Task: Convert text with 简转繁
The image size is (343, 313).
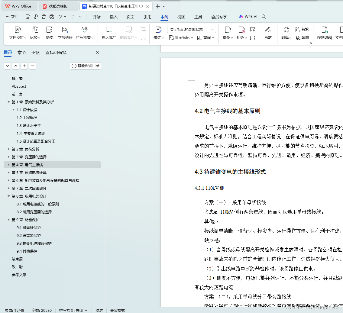Action: click(x=302, y=29)
